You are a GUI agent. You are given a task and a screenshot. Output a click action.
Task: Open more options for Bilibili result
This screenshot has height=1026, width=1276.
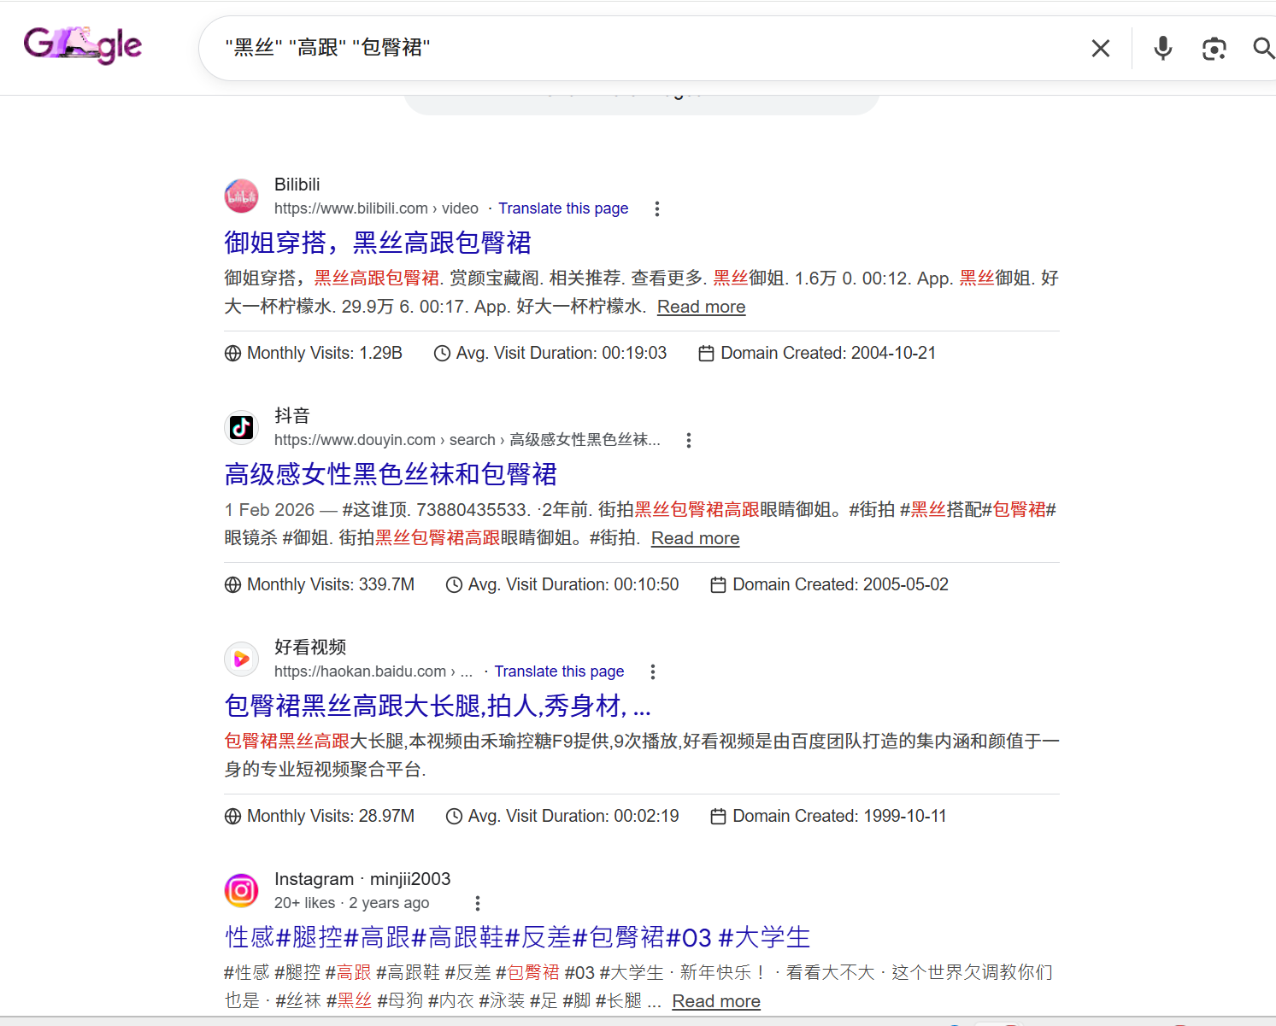click(x=656, y=209)
